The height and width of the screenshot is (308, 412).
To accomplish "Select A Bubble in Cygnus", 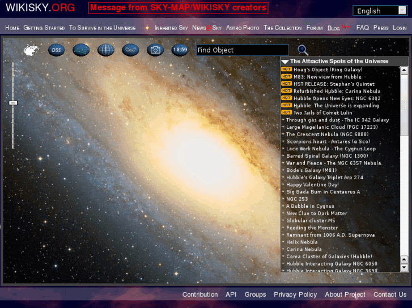I will click(x=310, y=206).
